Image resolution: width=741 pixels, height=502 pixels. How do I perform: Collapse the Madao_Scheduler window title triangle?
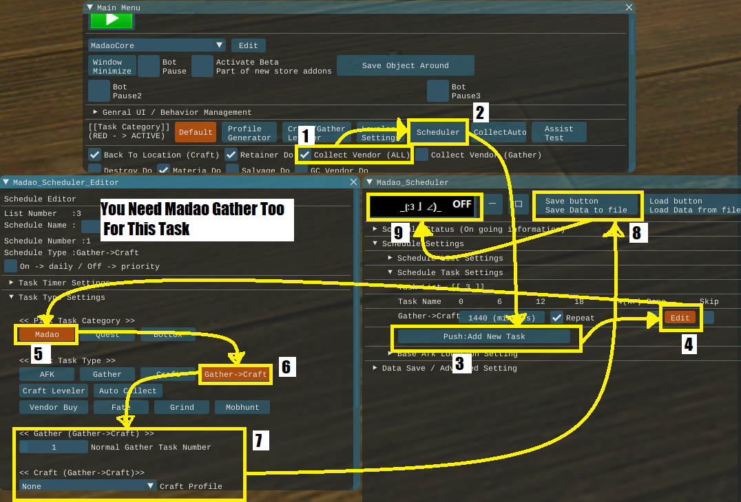369,182
